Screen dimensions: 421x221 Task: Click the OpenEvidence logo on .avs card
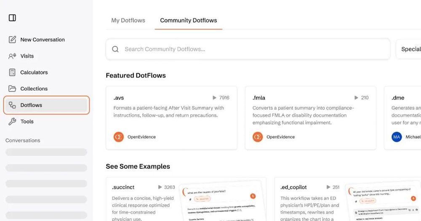119,137
